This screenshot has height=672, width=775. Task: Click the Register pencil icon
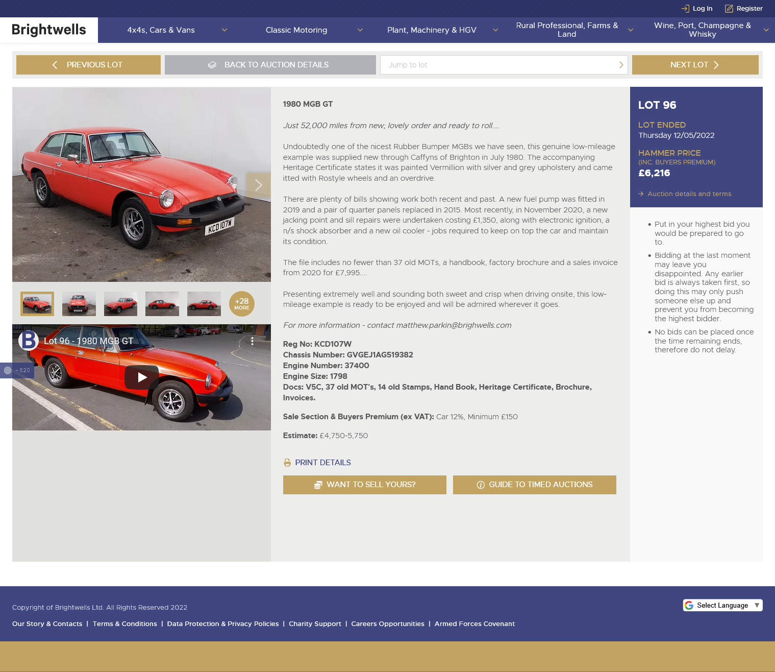click(x=729, y=9)
